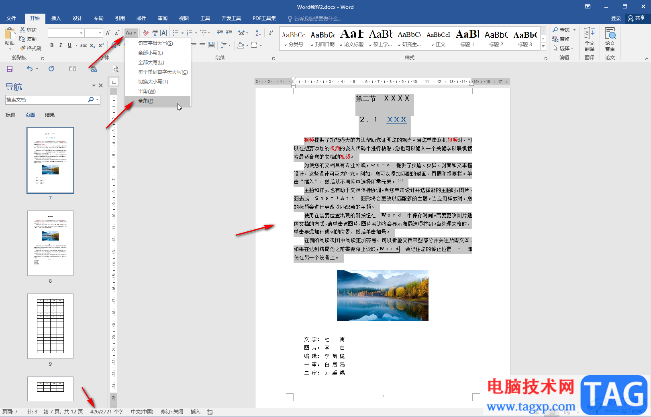Click Replace in the editing group
651x417 pixels.
click(x=561, y=39)
